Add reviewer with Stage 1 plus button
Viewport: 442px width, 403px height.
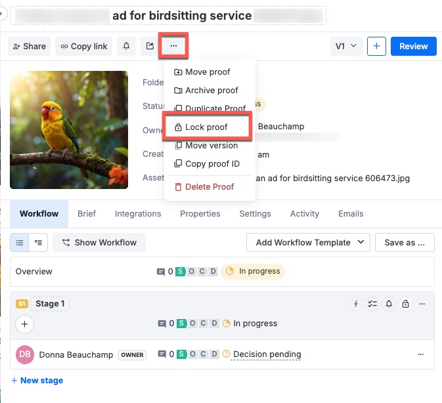pyautogui.click(x=24, y=324)
